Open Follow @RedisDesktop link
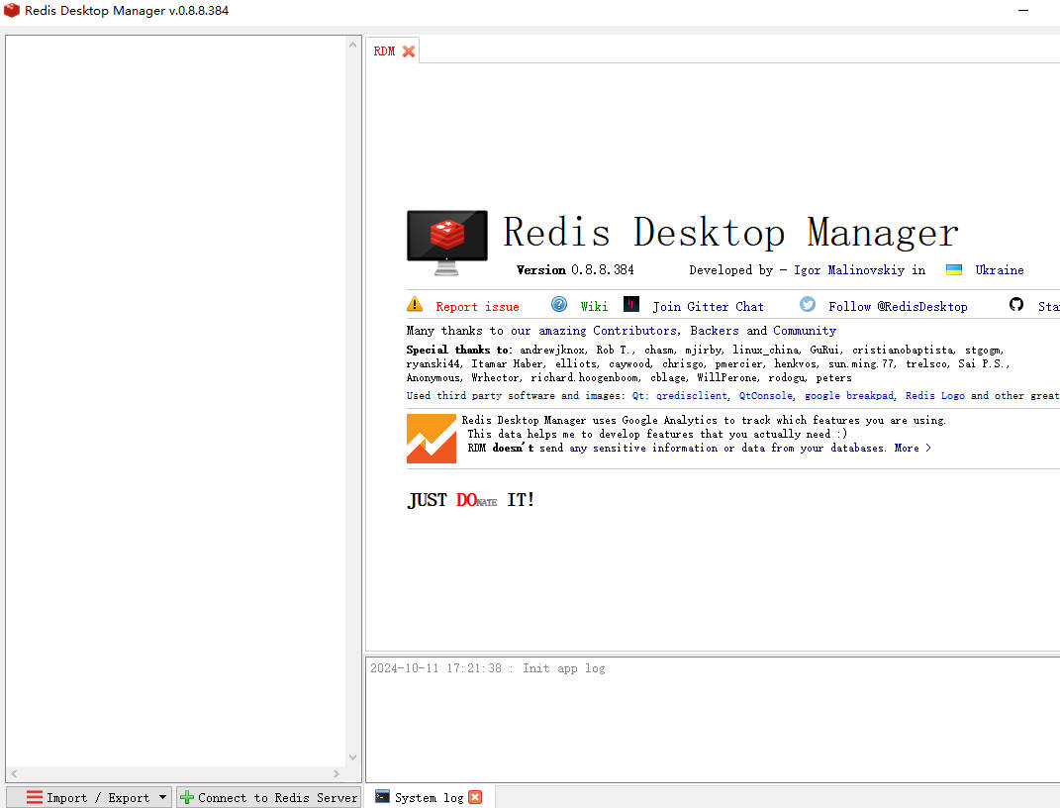 898,307
